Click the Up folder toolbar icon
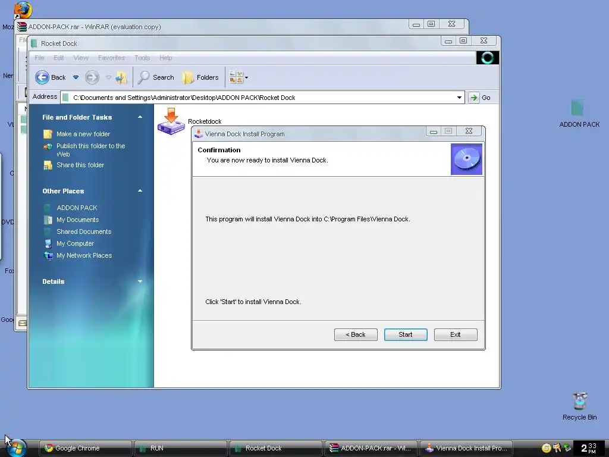Image resolution: width=609 pixels, height=457 pixels. pos(121,77)
